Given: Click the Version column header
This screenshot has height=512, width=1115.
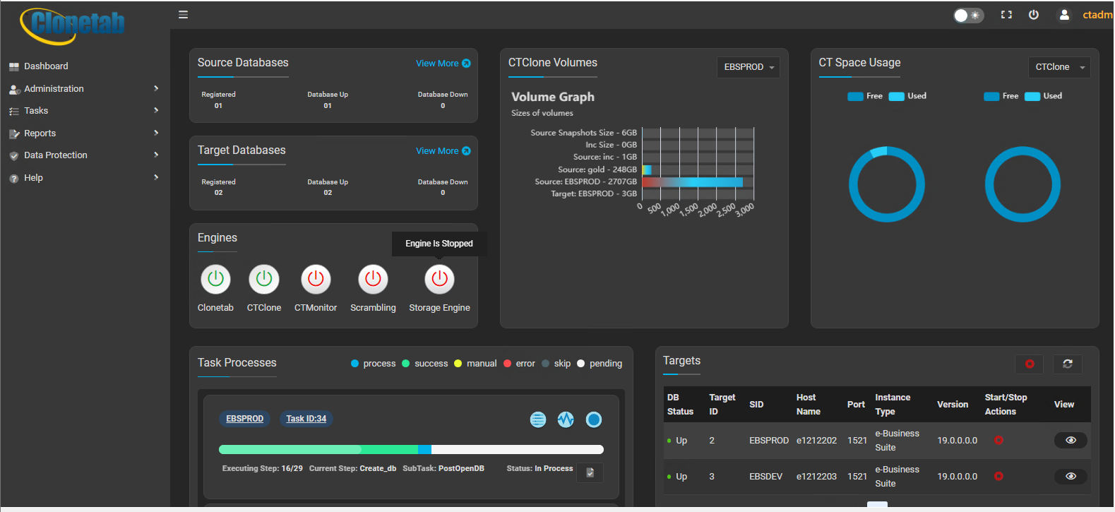Looking at the screenshot, I should tap(953, 405).
